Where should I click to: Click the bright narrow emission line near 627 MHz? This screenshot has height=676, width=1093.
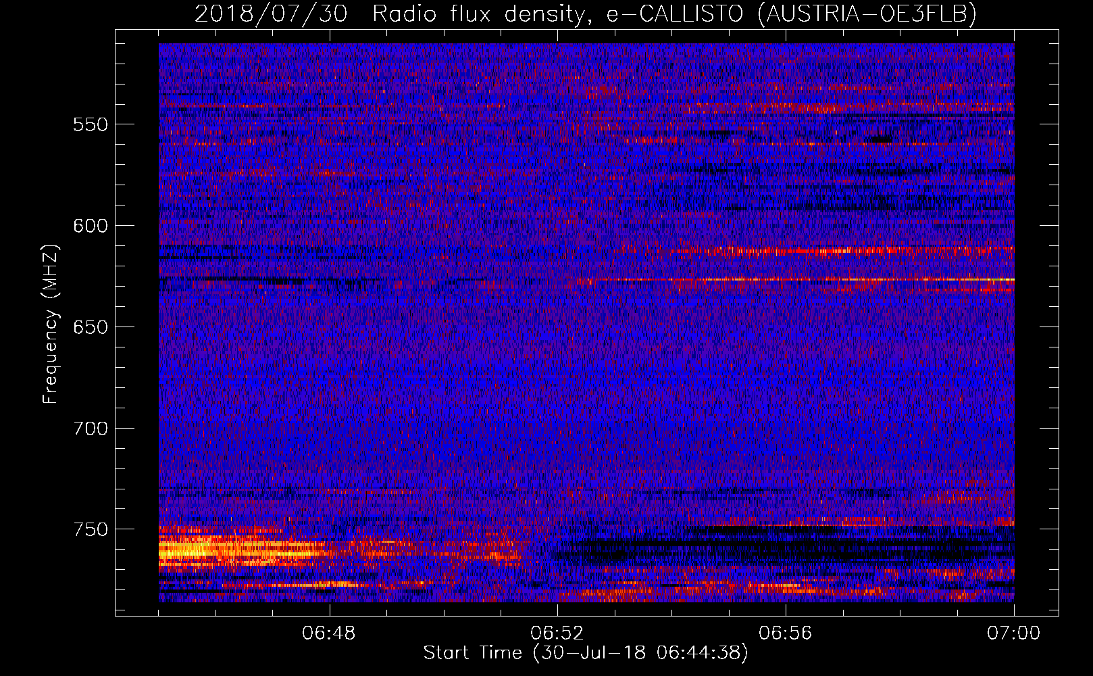click(797, 279)
